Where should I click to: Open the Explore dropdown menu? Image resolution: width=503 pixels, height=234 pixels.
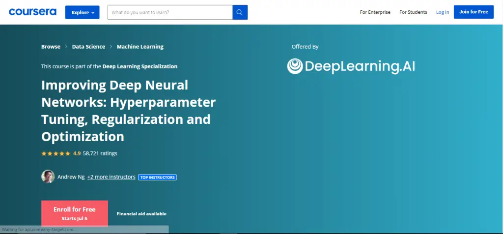(82, 12)
